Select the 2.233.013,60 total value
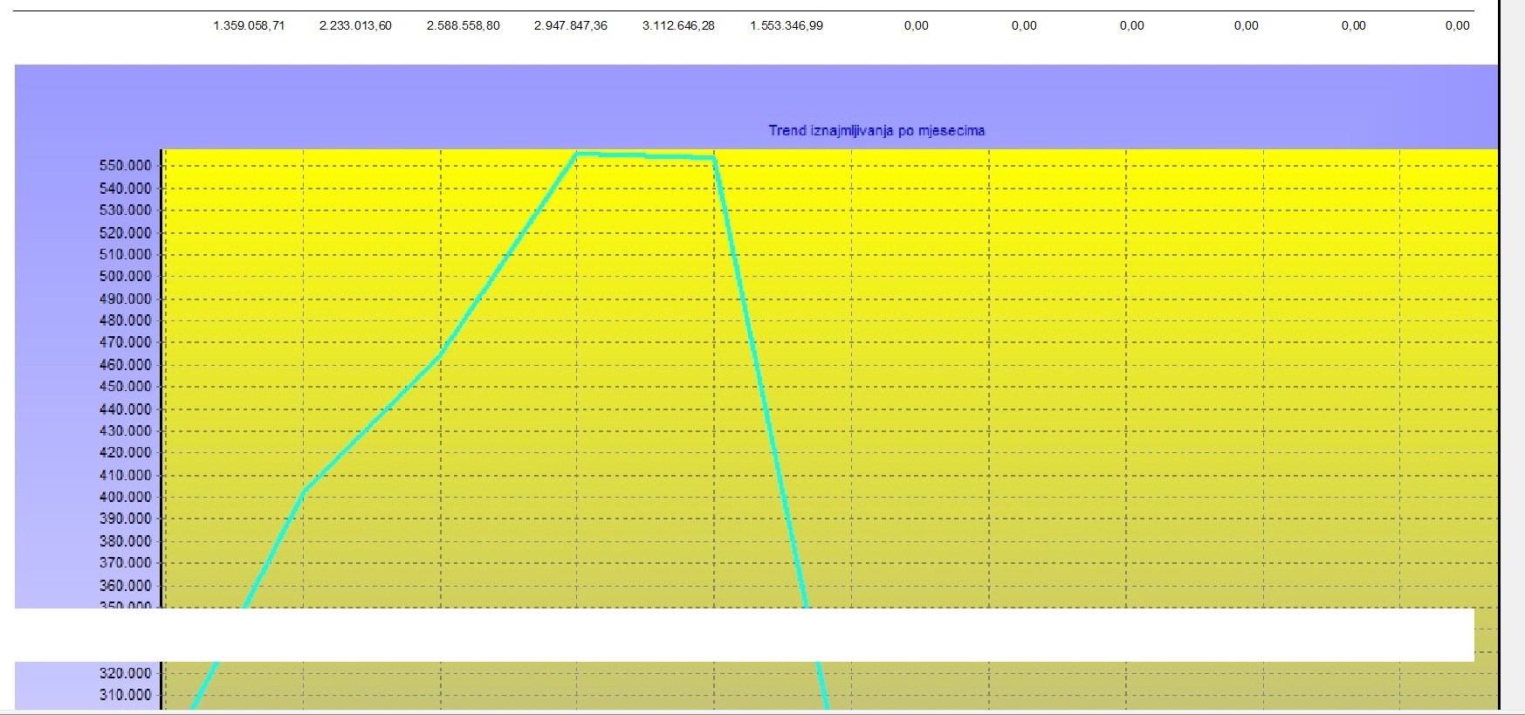 tap(355, 25)
